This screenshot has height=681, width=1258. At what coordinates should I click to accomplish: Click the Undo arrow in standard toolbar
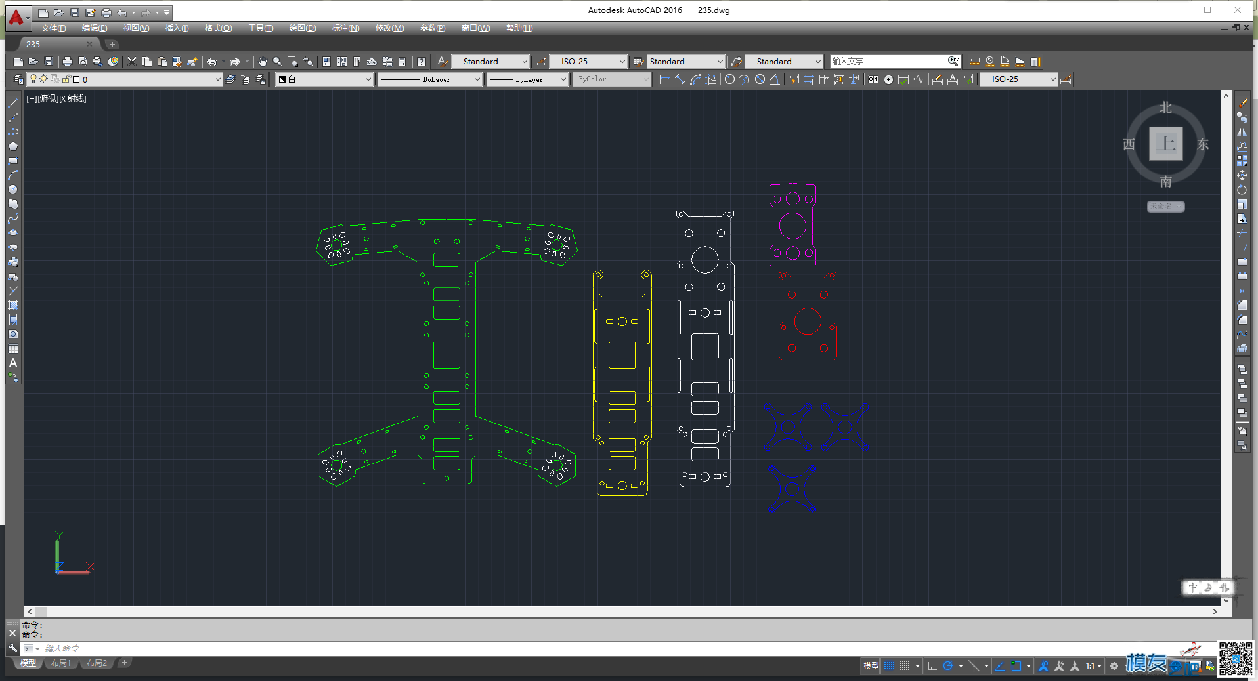click(x=212, y=62)
